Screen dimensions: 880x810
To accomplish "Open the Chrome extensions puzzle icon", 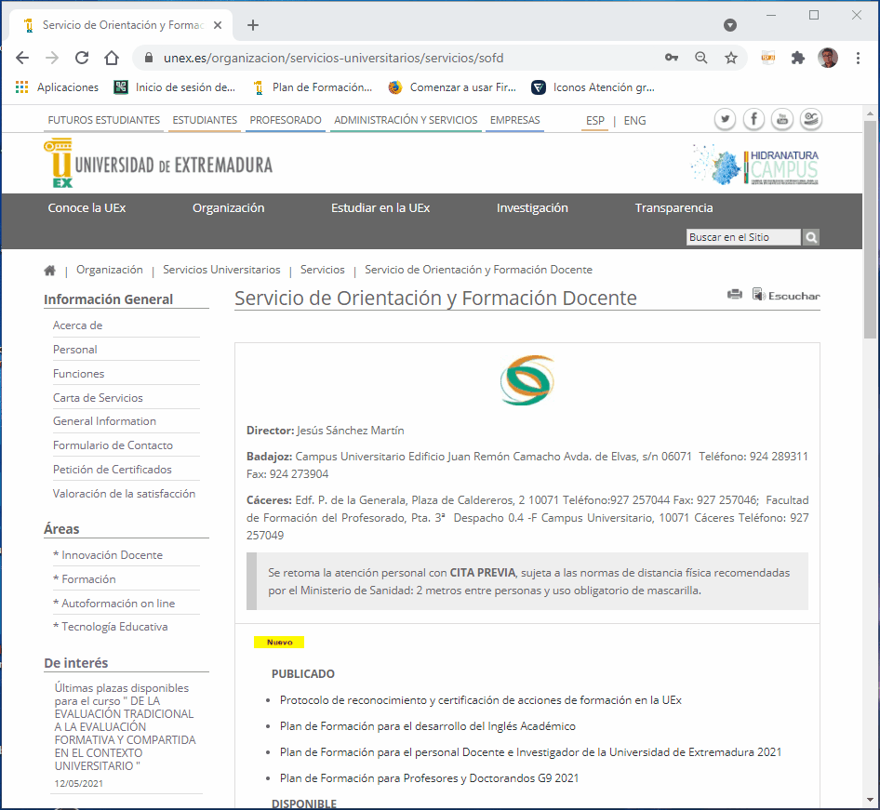I will (x=797, y=58).
